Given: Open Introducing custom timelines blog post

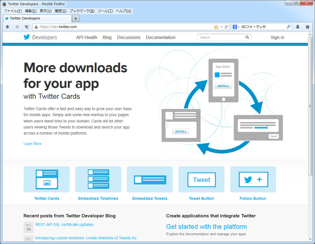Looking at the screenshot, I should [86, 238].
